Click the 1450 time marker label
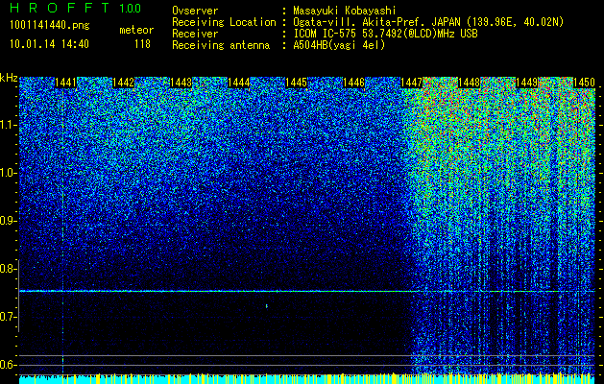This screenshot has width=604, height=384. point(585,83)
